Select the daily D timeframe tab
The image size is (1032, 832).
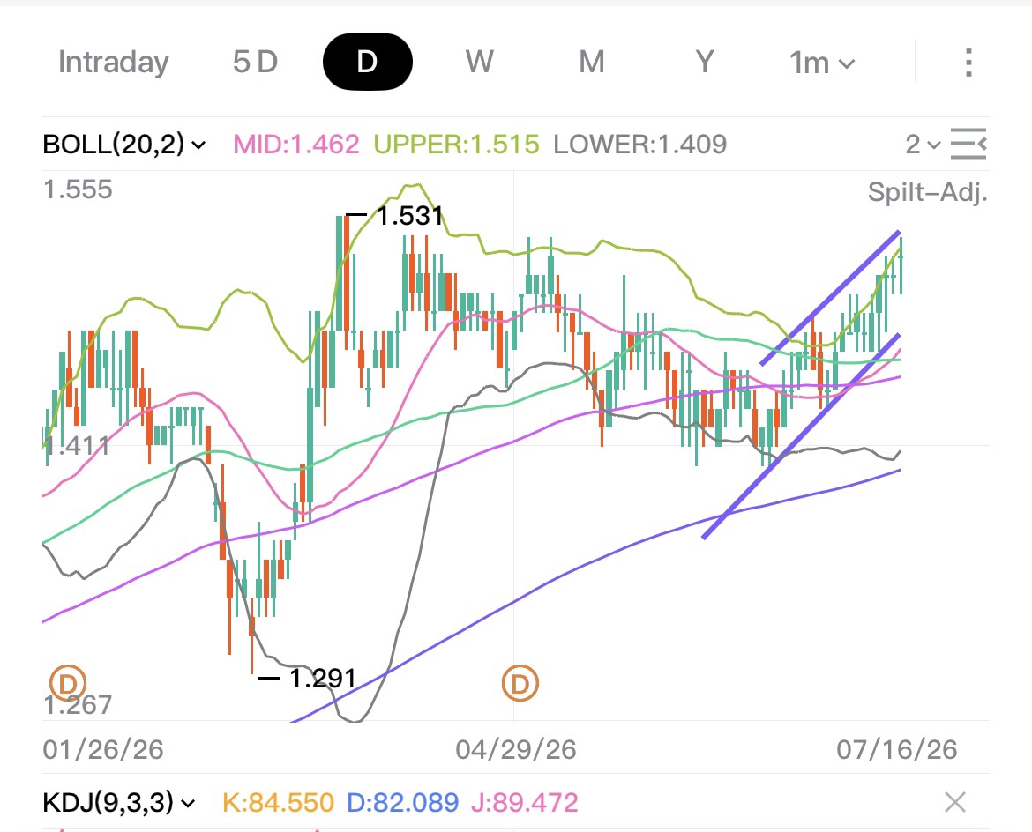coord(367,62)
